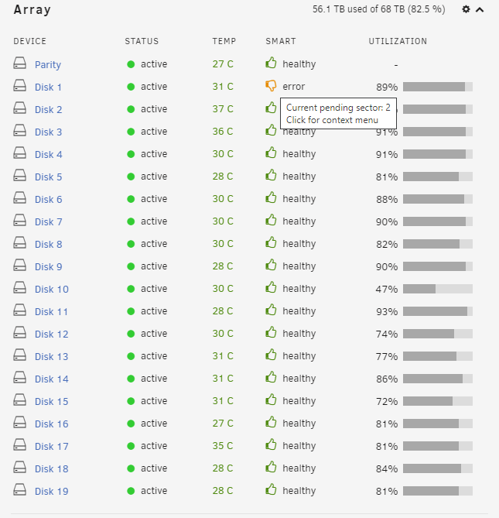Open the Parity device link
499x518 pixels.
click(48, 64)
